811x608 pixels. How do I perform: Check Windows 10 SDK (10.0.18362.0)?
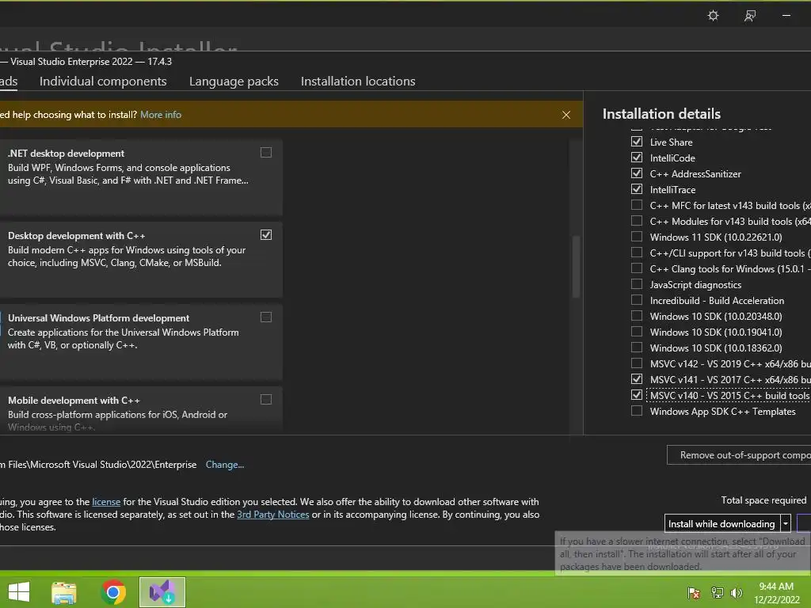click(x=637, y=348)
